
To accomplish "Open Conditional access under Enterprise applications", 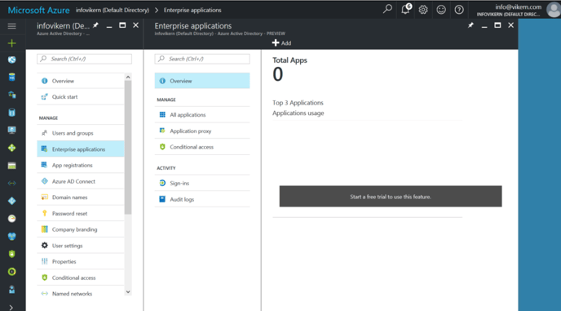I will point(202,147).
